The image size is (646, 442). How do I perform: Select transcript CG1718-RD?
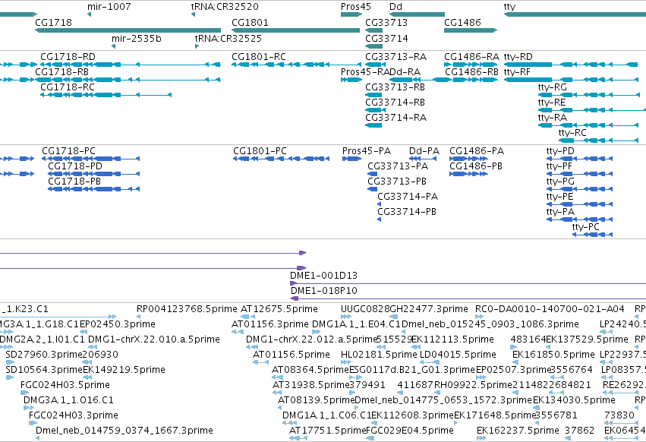click(131, 65)
